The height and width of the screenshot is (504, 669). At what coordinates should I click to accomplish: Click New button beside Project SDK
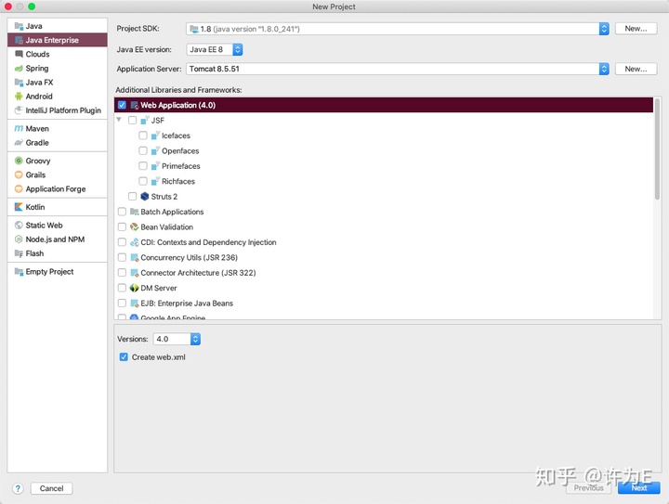(636, 29)
